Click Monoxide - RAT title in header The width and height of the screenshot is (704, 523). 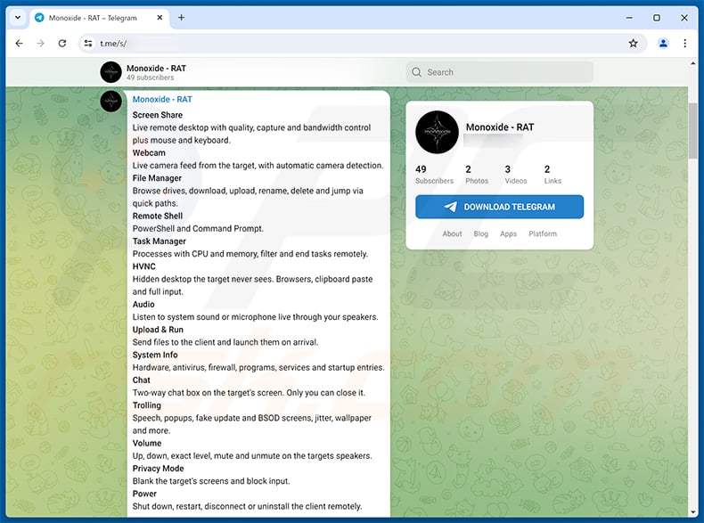tap(156, 69)
